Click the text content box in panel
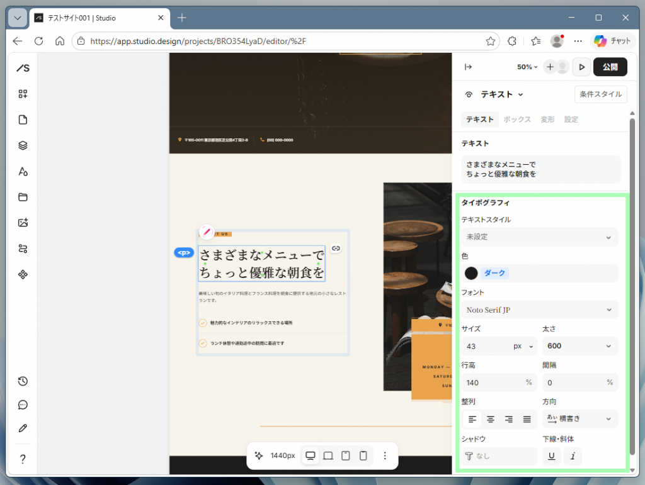The image size is (645, 485). click(x=540, y=169)
